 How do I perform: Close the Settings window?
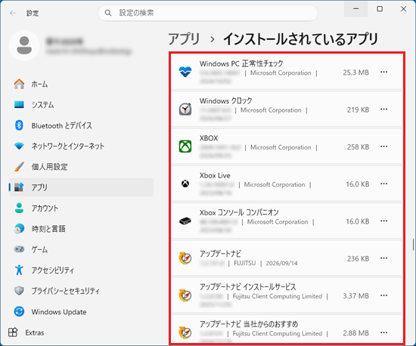[403, 9]
